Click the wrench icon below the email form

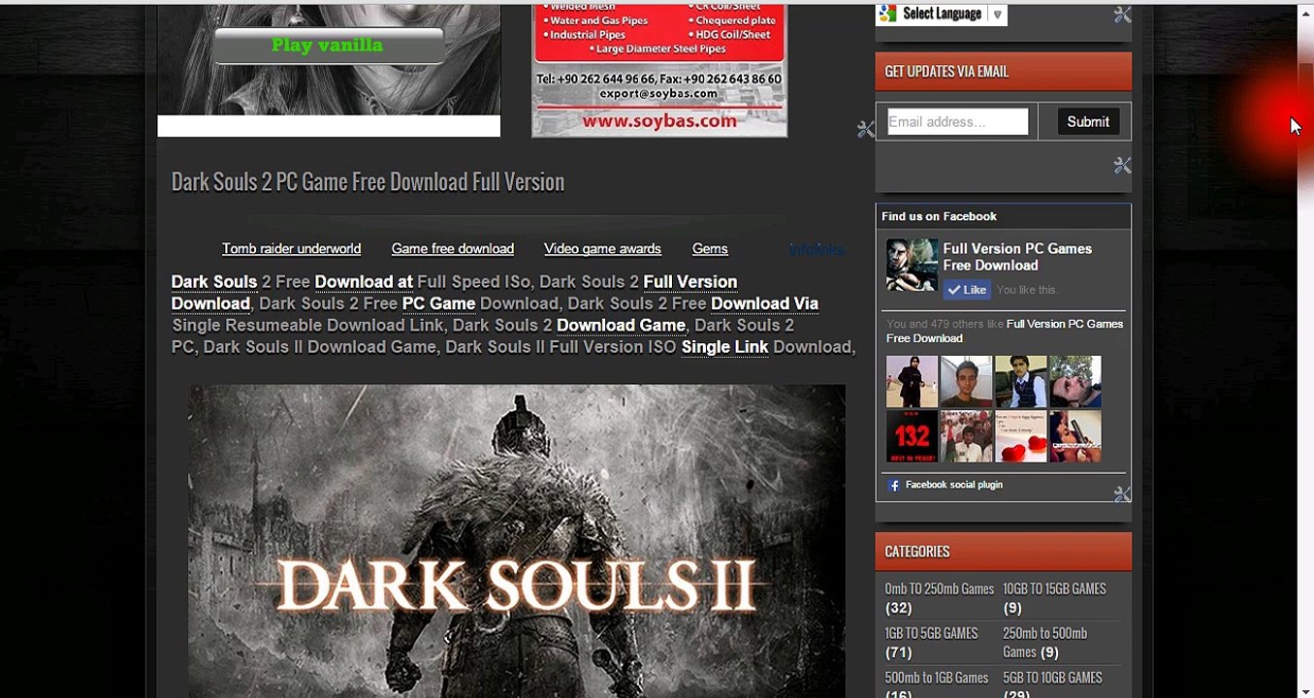pos(1122,166)
